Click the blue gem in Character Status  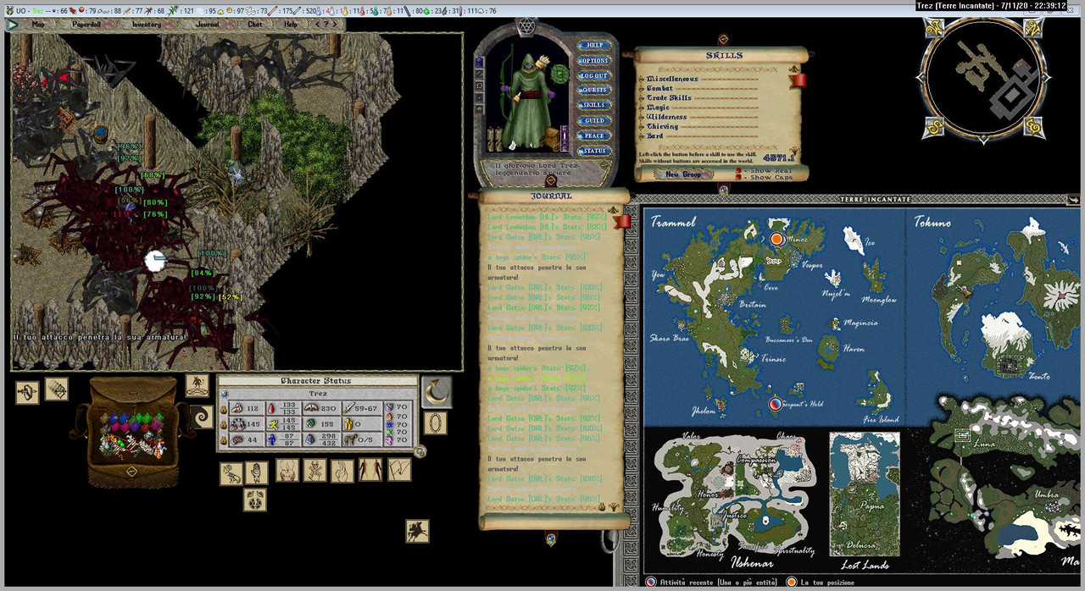pos(225,394)
